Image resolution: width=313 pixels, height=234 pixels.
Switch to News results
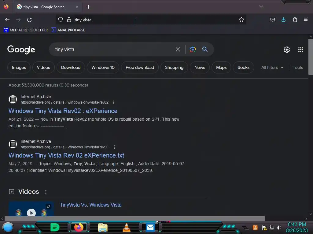200,67
